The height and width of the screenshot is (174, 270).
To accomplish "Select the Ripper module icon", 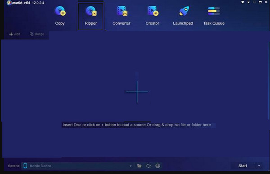I will [x=91, y=16].
